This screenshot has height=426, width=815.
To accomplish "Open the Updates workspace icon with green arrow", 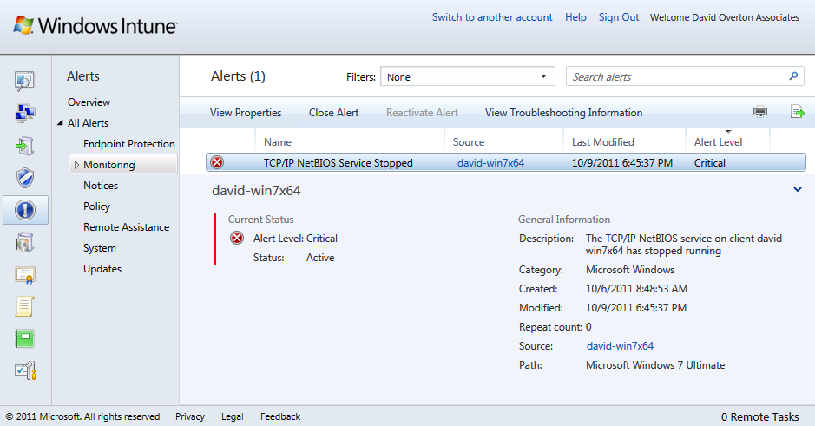I will (24, 146).
